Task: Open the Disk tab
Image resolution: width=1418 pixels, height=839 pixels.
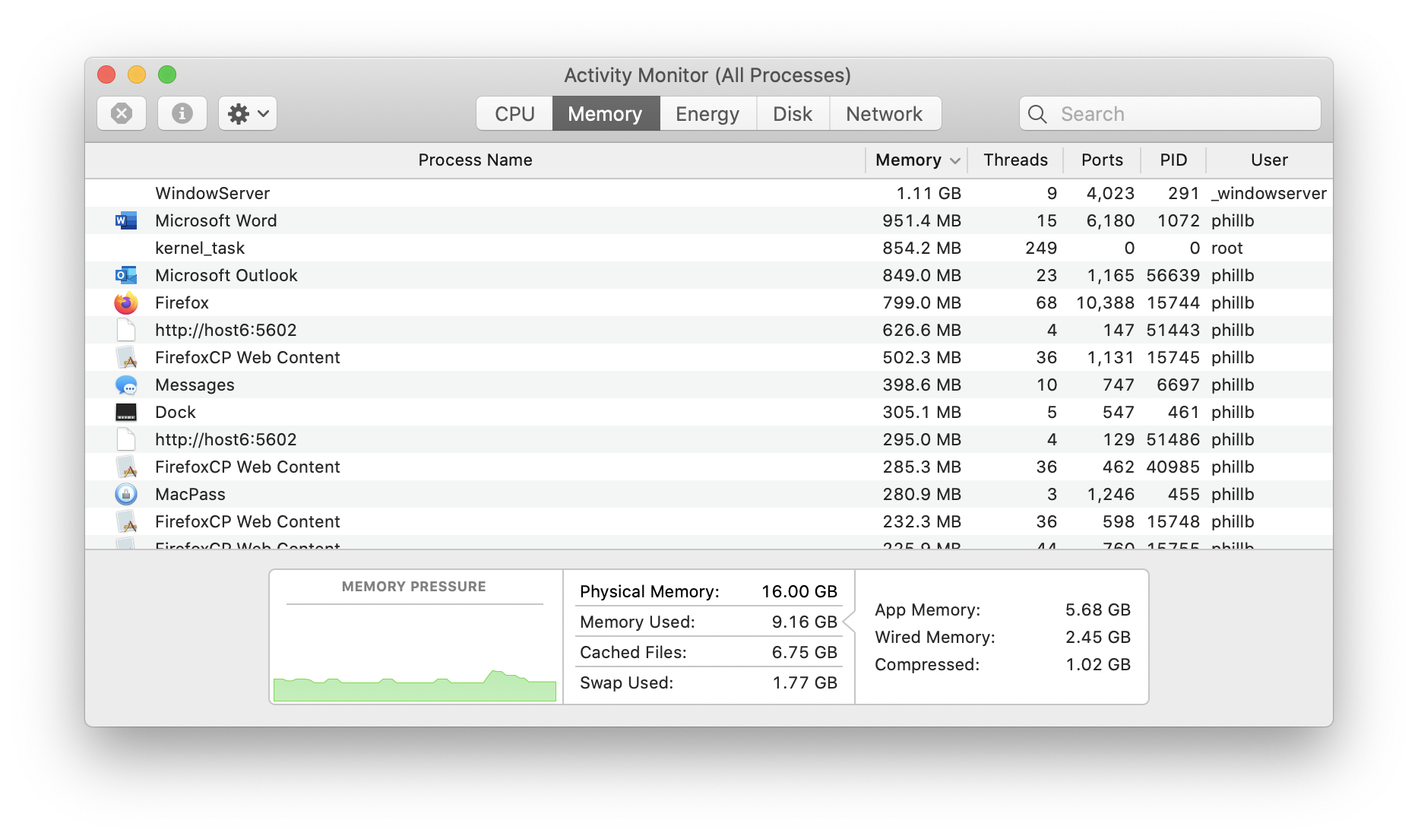Action: tap(793, 114)
